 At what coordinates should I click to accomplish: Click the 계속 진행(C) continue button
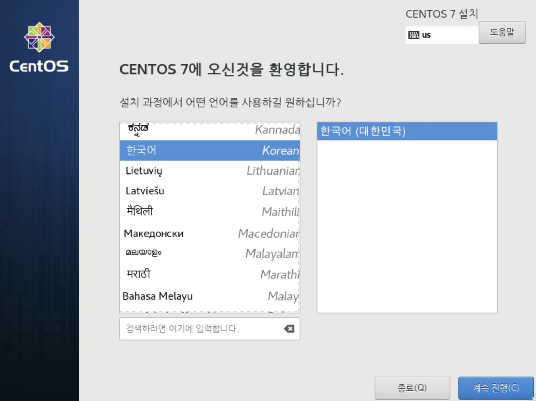(496, 388)
